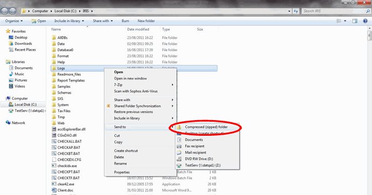Click the Mail recipient icon
Screen dimensions: 372x195
[179, 152]
